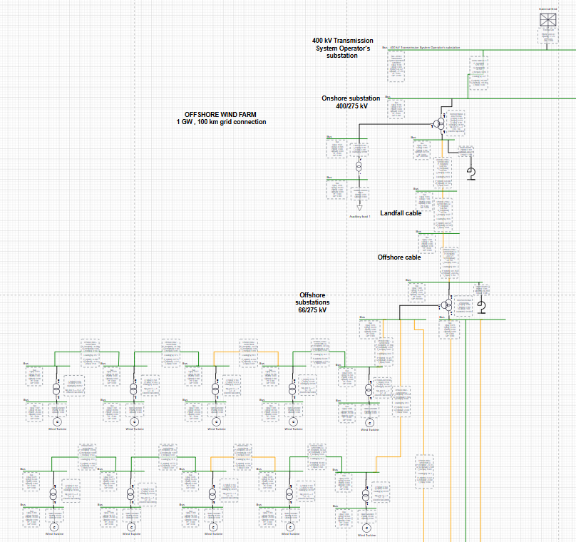Click the onshore 400/275 kV transformer symbol
The height and width of the screenshot is (542, 576).
click(439, 123)
